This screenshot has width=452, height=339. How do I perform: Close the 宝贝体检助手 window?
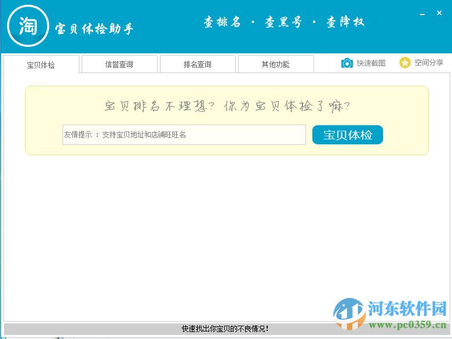tap(439, 13)
